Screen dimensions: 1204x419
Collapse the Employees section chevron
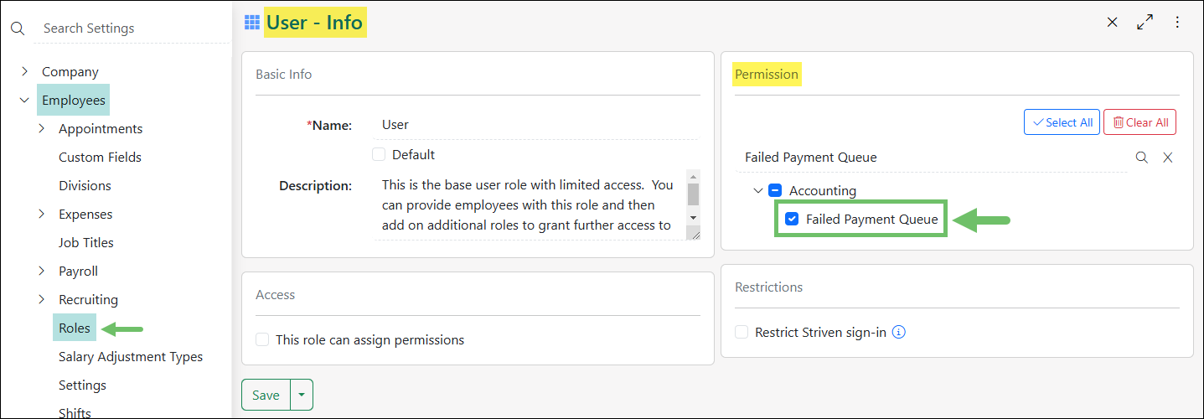(24, 101)
